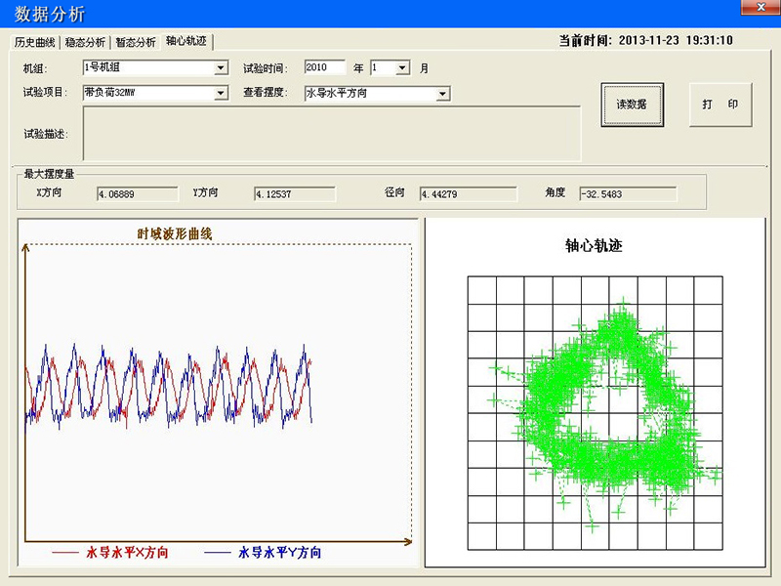The height and width of the screenshot is (586, 781).
Task: Open the 试验项目 dropdown arrow
Action: tap(221, 94)
